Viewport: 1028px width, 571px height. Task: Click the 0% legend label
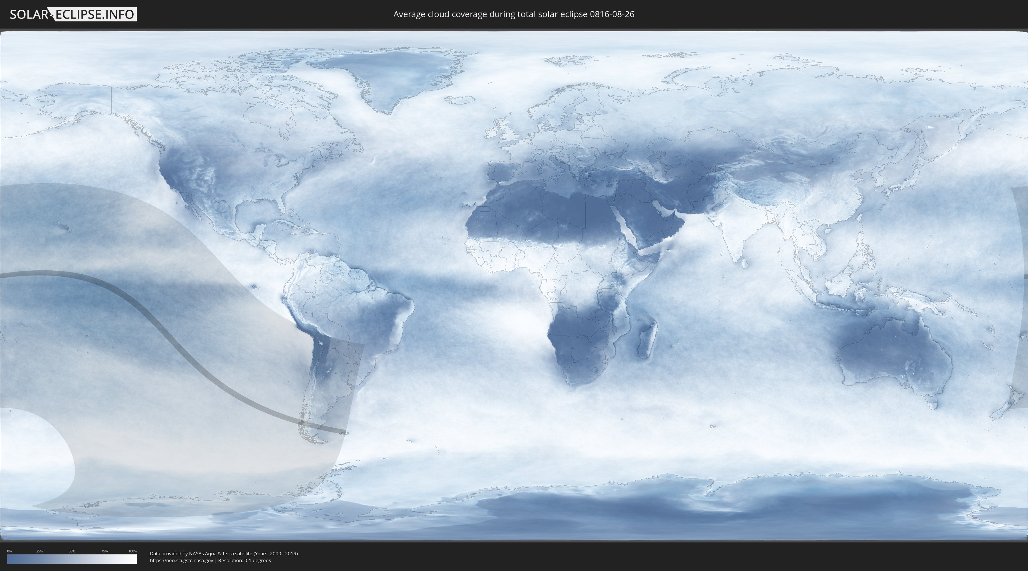9,551
